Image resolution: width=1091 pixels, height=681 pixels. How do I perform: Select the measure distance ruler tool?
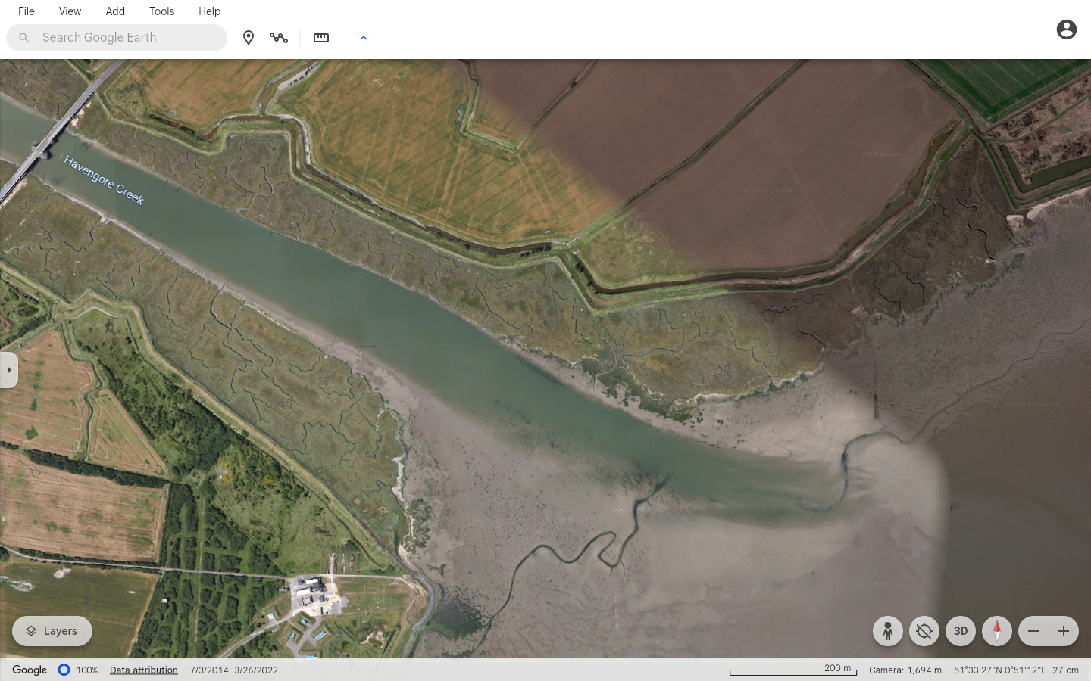321,38
